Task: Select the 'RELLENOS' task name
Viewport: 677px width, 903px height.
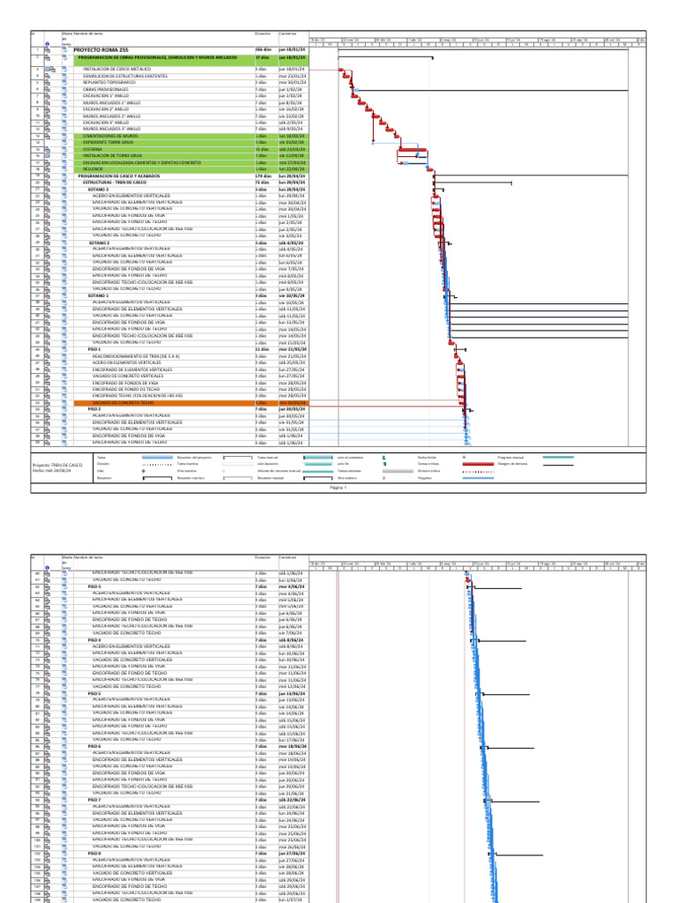Action: pos(93,169)
